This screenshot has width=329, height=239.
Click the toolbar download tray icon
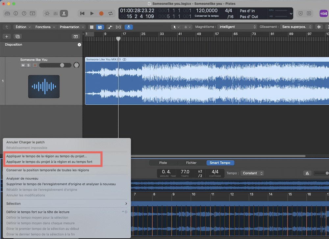[x=33, y=13]
